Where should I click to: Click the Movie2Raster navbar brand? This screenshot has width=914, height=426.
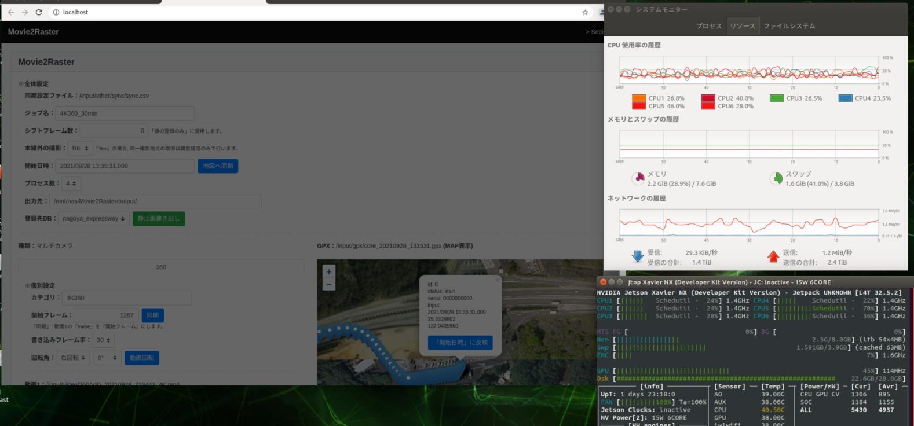pyautogui.click(x=33, y=32)
